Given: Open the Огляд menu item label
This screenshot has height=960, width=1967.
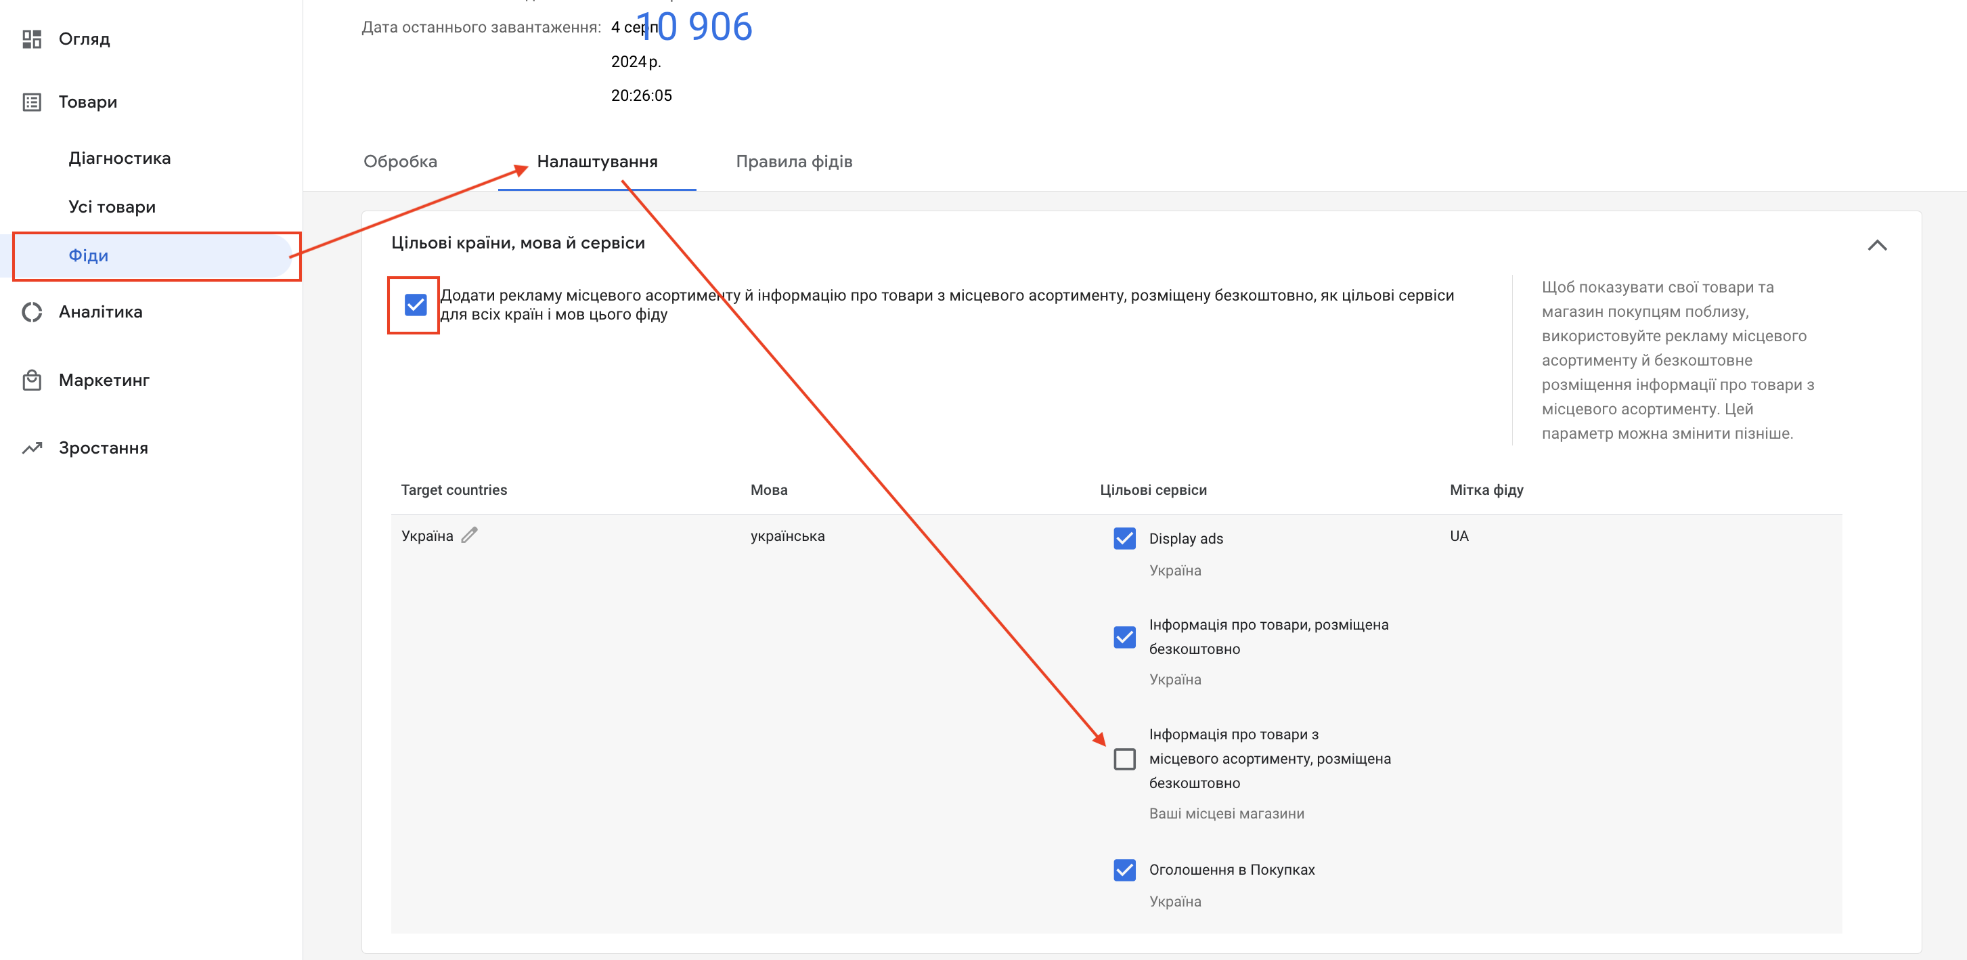Looking at the screenshot, I should pyautogui.click(x=84, y=39).
